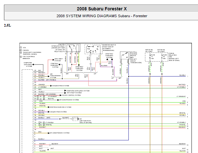Click "RED/WHT" at right-edge wire end 11
The image size is (198, 153).
(182, 127)
